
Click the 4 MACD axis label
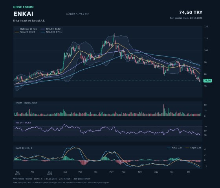point(205,149)
